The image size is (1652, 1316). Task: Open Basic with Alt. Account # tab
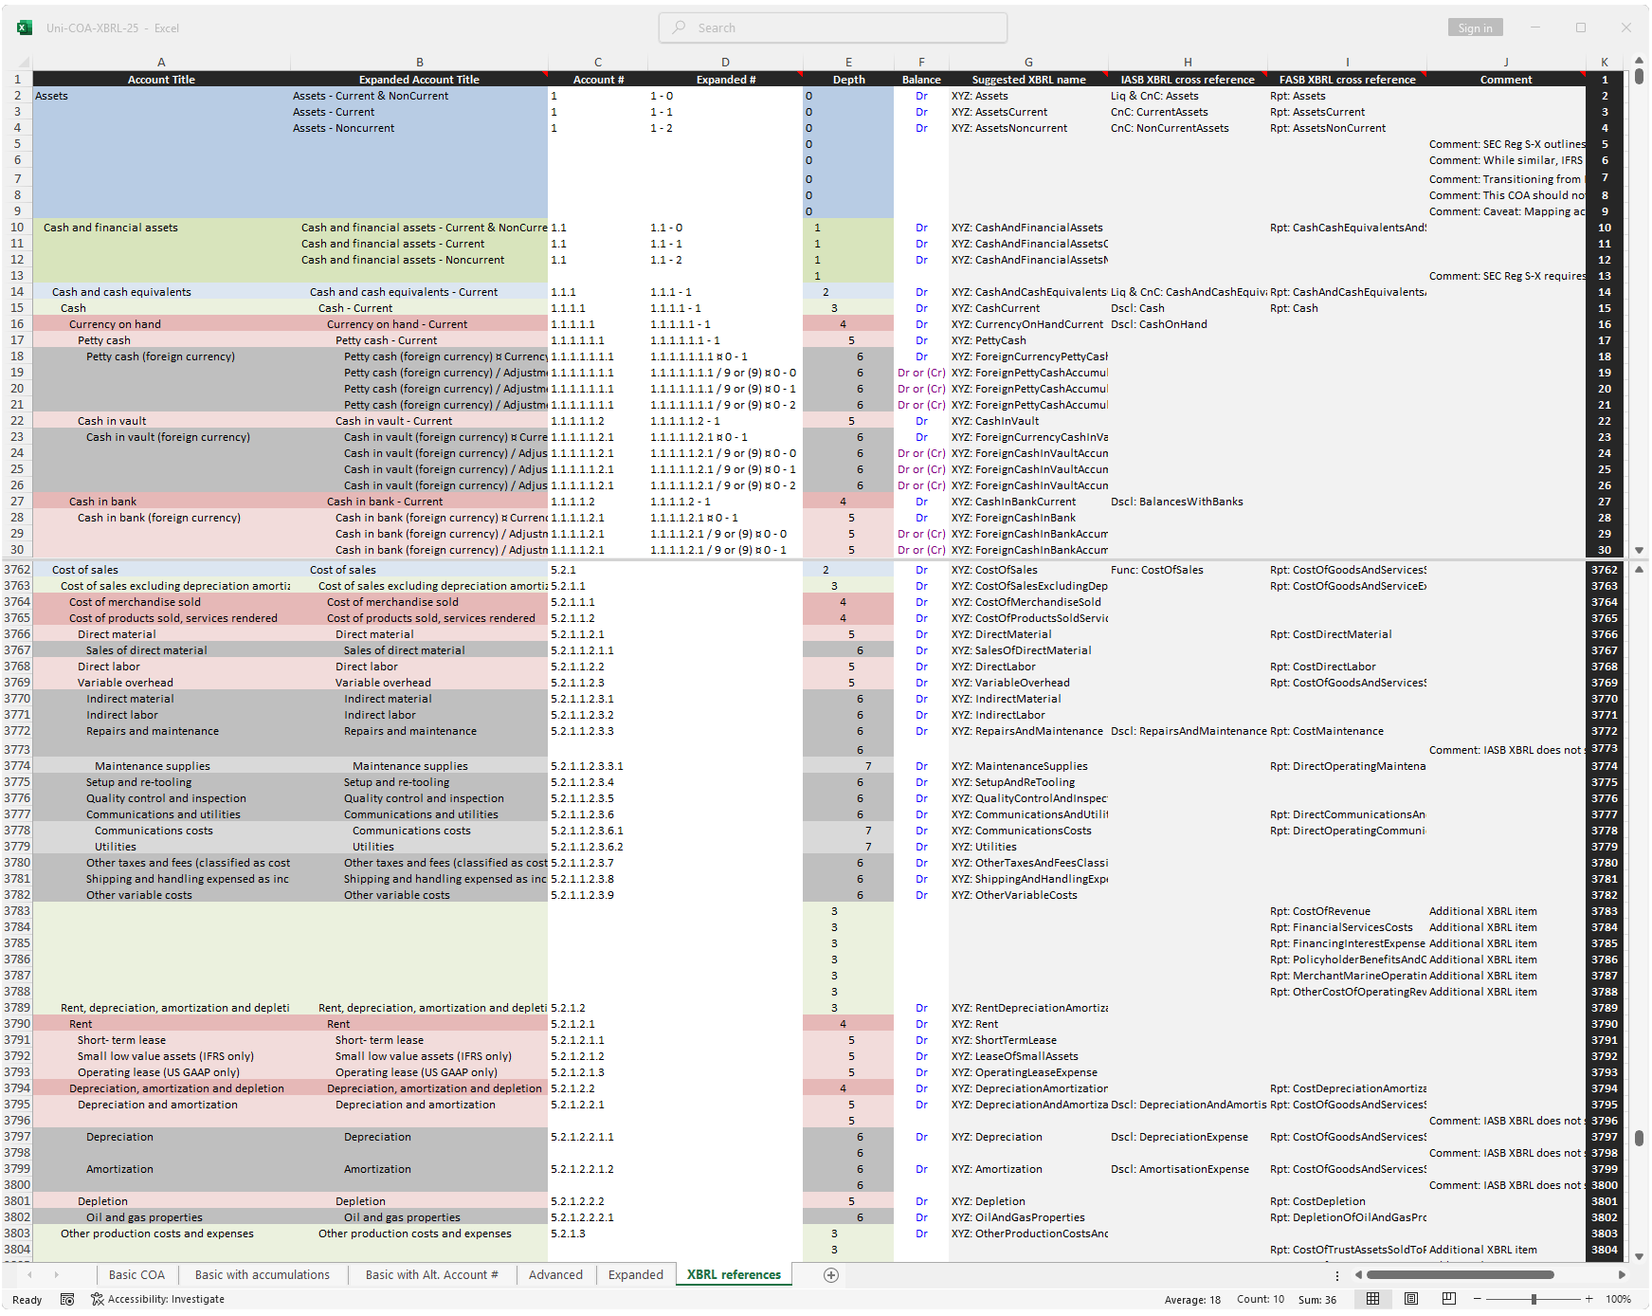(x=431, y=1275)
